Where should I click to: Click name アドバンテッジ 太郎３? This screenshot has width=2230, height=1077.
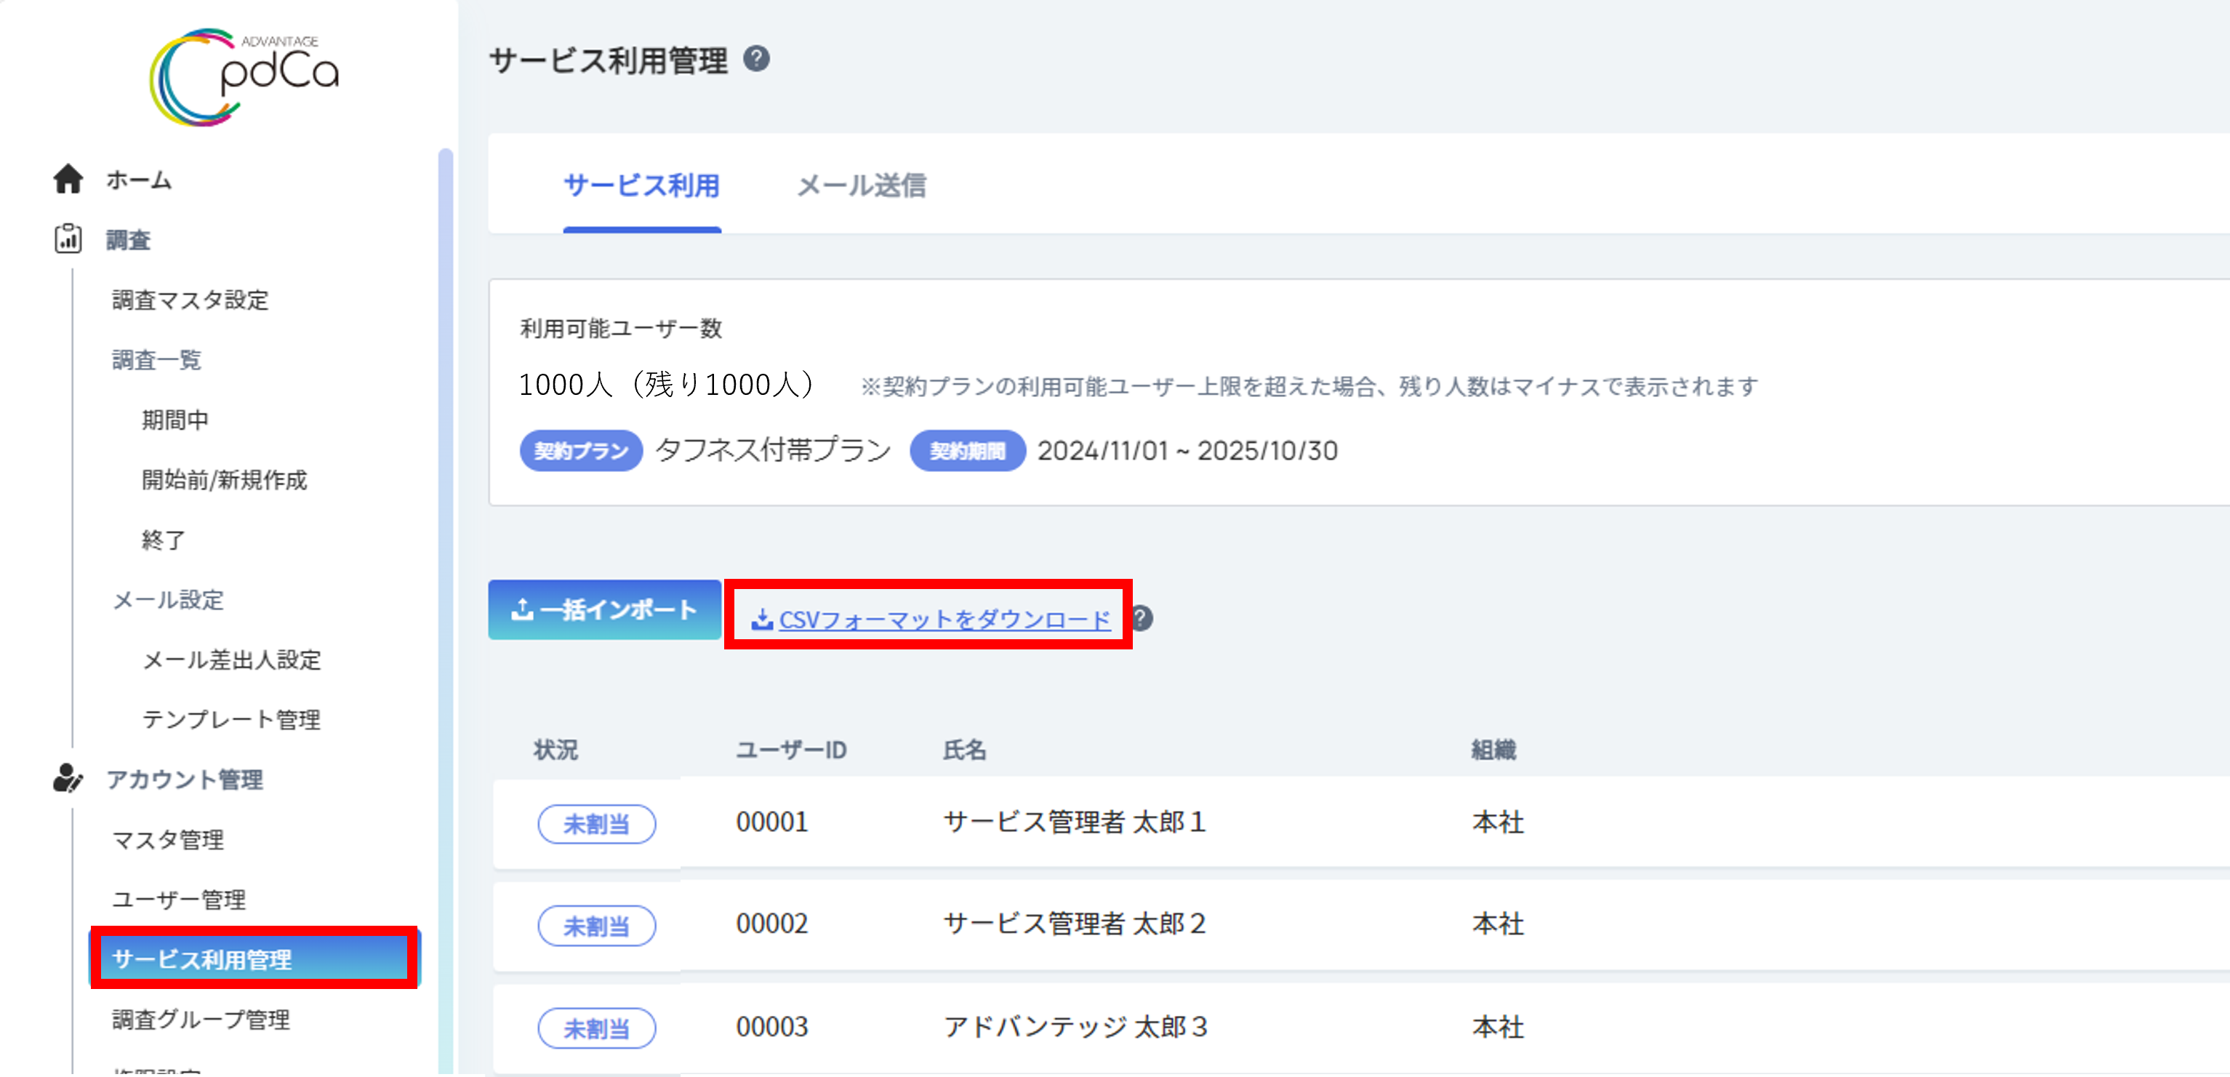coord(1076,1026)
